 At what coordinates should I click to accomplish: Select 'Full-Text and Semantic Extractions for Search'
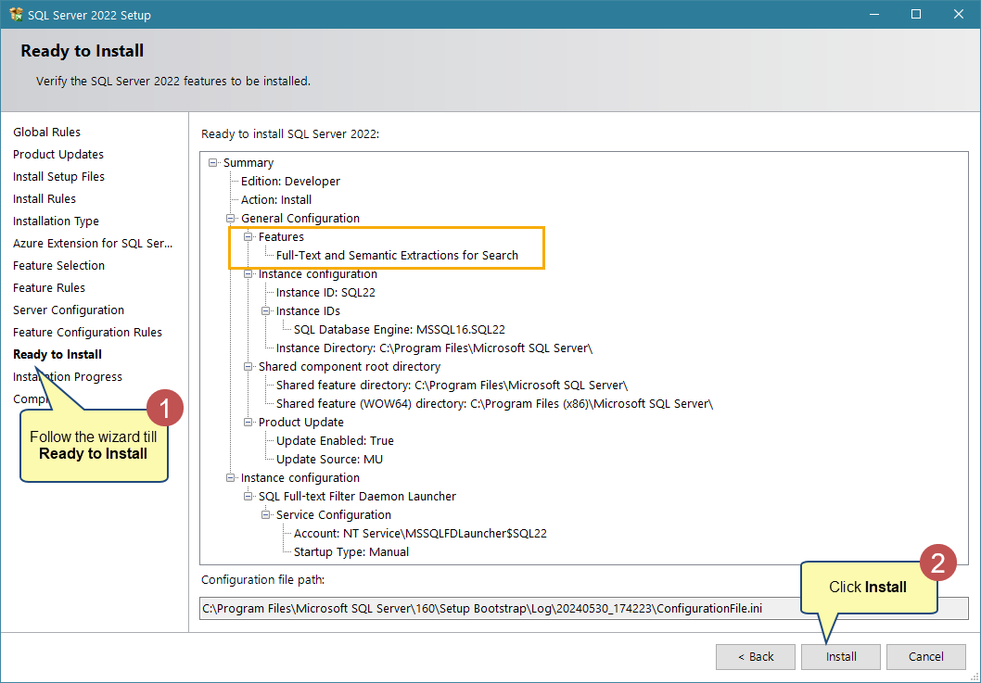[397, 255]
